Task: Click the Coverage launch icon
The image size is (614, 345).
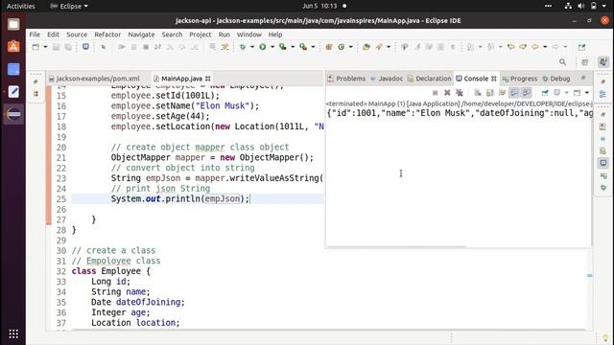Action: tap(283, 47)
